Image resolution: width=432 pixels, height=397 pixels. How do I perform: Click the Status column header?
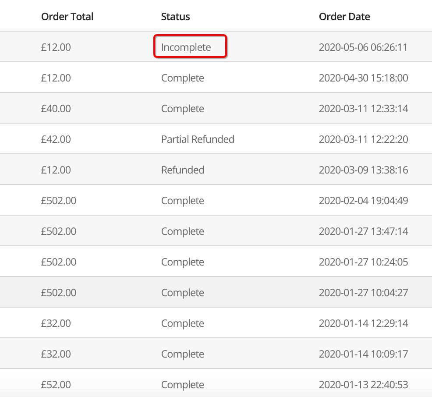tap(175, 17)
